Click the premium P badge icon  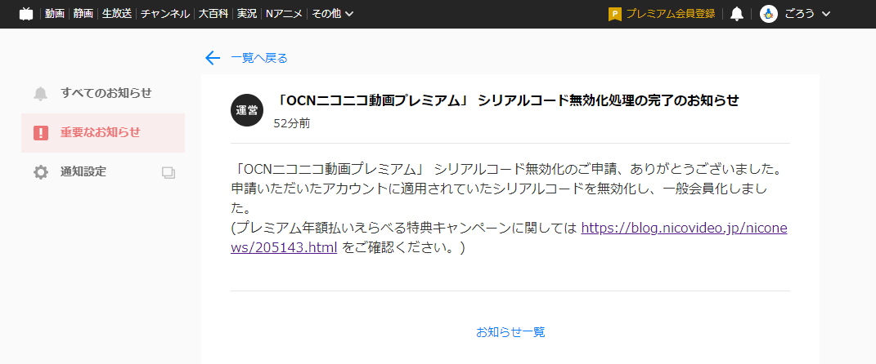614,14
